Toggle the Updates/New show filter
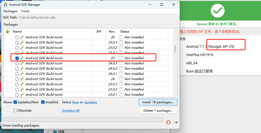Viewport: 261px width, 133px height. tap(15, 102)
